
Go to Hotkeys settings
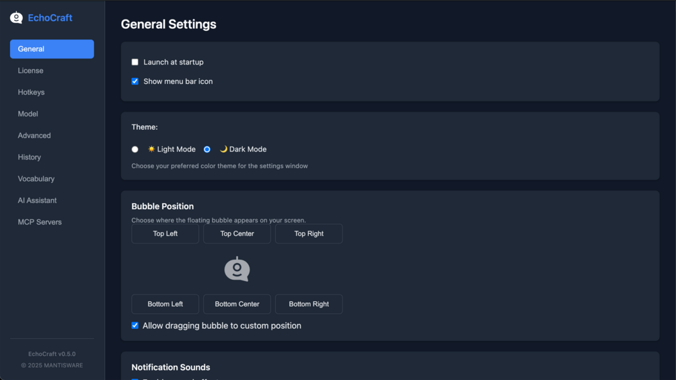point(32,92)
